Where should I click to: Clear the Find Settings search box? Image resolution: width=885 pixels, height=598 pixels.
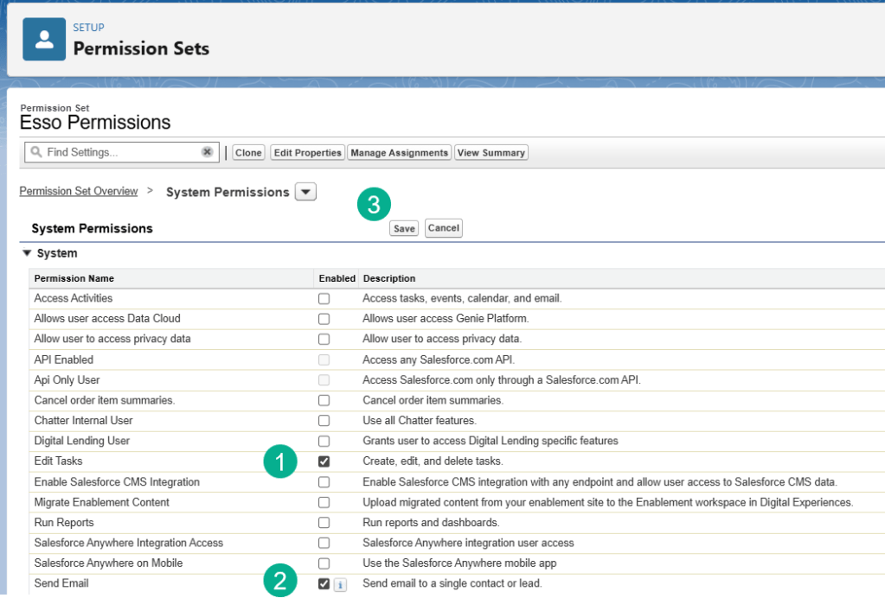pyautogui.click(x=207, y=152)
